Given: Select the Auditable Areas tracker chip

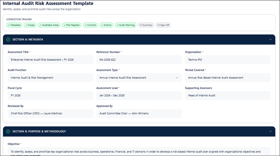Looking at the screenshot, I should pos(49,25).
